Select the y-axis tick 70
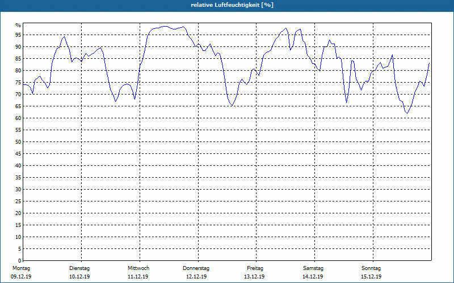Screen dimensions: 454x283 pos(18,94)
